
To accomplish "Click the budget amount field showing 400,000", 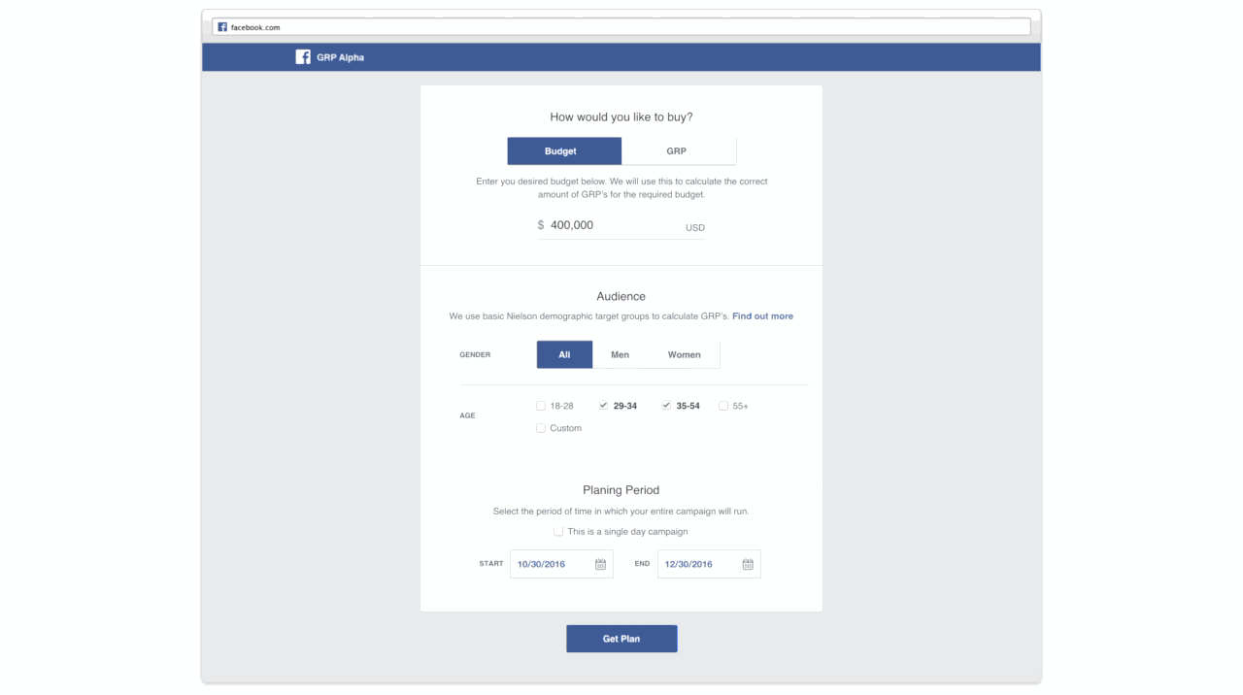I will [x=621, y=225].
